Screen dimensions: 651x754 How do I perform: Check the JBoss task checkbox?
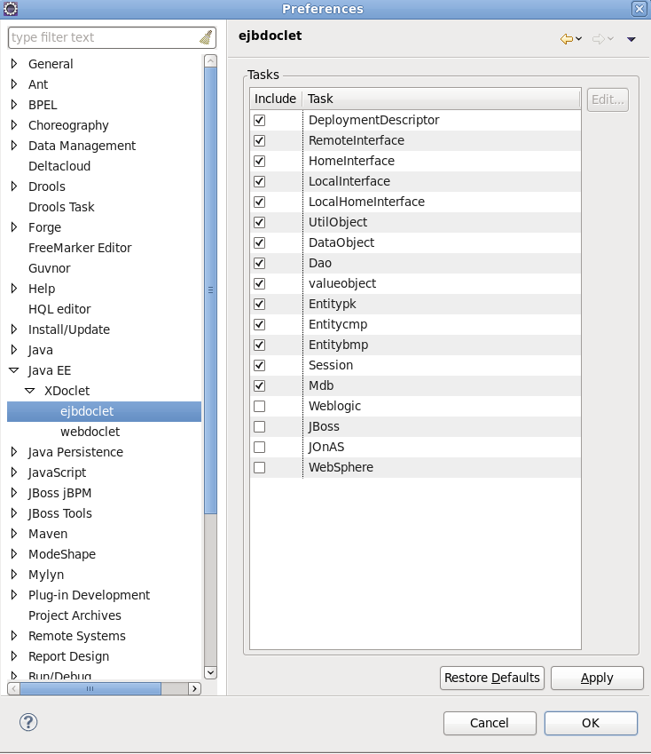(x=260, y=426)
